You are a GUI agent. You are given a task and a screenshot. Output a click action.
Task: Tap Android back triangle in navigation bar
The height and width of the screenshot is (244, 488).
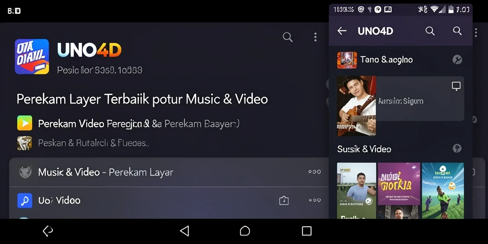pos(184,231)
